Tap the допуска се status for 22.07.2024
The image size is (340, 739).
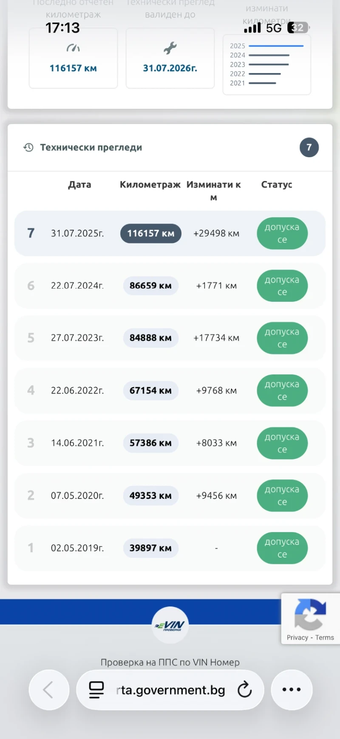pos(282,286)
